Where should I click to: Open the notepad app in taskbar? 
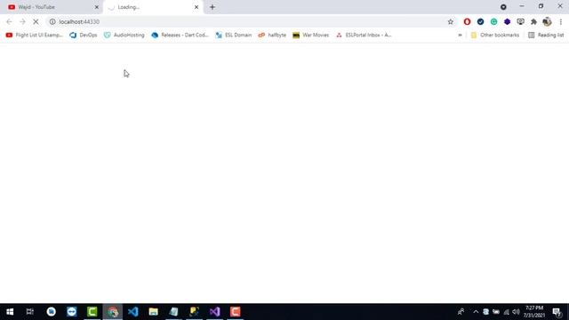(x=174, y=312)
